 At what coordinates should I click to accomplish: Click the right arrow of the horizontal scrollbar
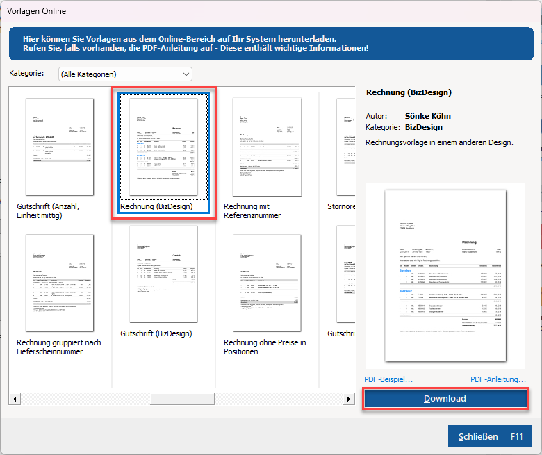pyautogui.click(x=350, y=399)
